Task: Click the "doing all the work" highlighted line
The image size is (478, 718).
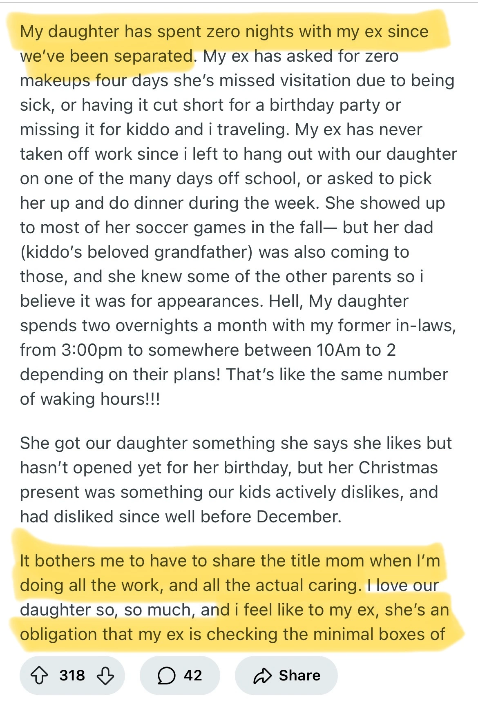Action: tap(190, 585)
